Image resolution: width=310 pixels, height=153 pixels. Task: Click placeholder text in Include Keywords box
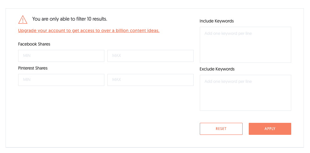(228, 33)
